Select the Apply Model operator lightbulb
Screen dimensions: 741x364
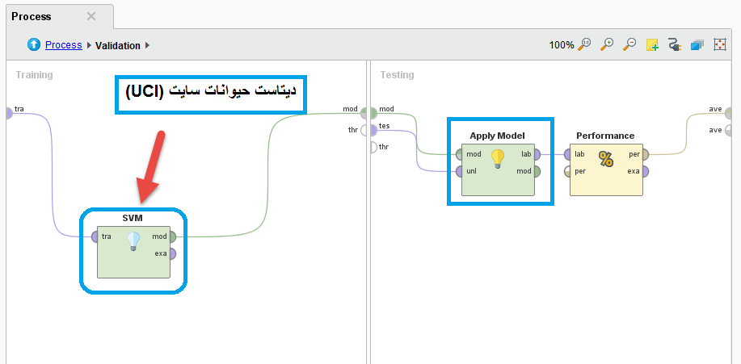pos(498,158)
